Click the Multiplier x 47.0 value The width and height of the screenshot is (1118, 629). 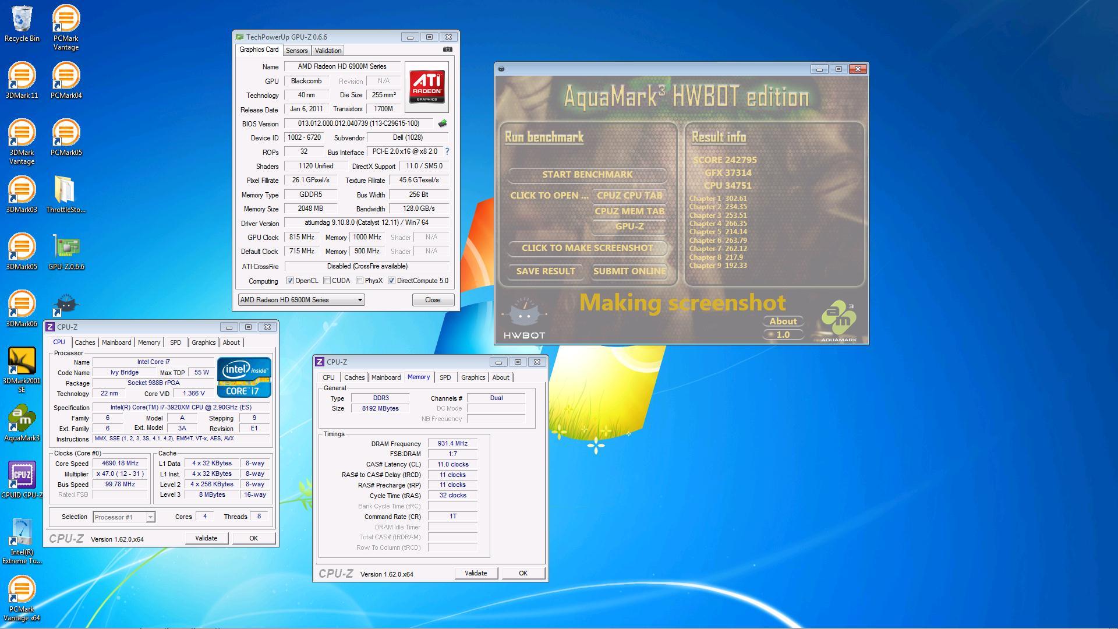120,474
